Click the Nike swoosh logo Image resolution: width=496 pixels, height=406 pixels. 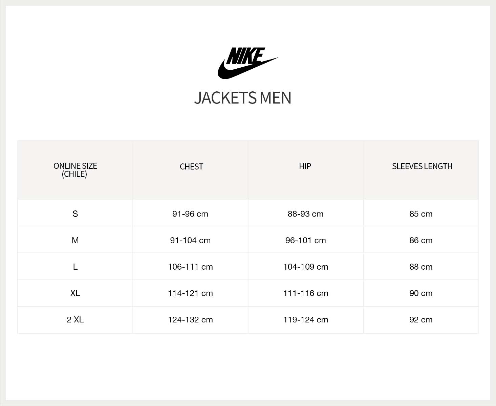coord(247,63)
